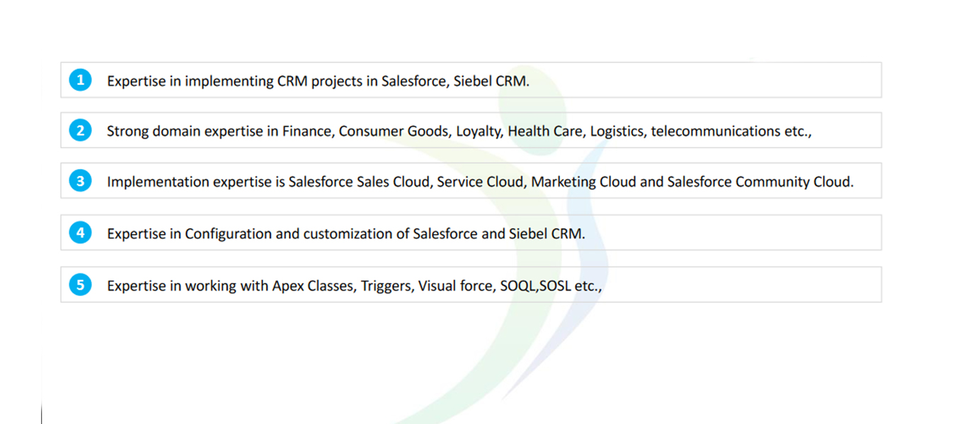Click the Strong domain expertise row
This screenshot has height=424, width=955.
(x=471, y=130)
